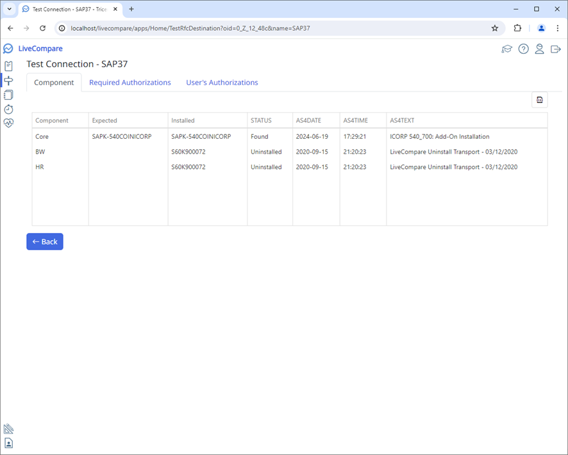Select the Component tab

point(54,83)
